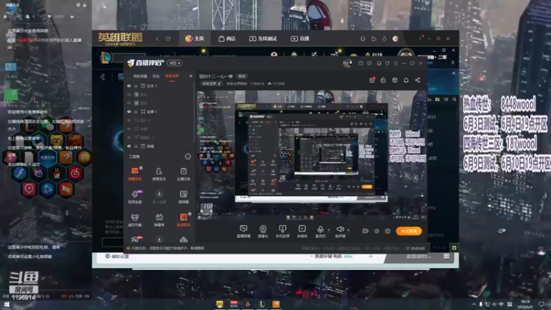Click the share icon above the preview
This screenshot has width=551, height=310.
pyautogui.click(x=417, y=80)
